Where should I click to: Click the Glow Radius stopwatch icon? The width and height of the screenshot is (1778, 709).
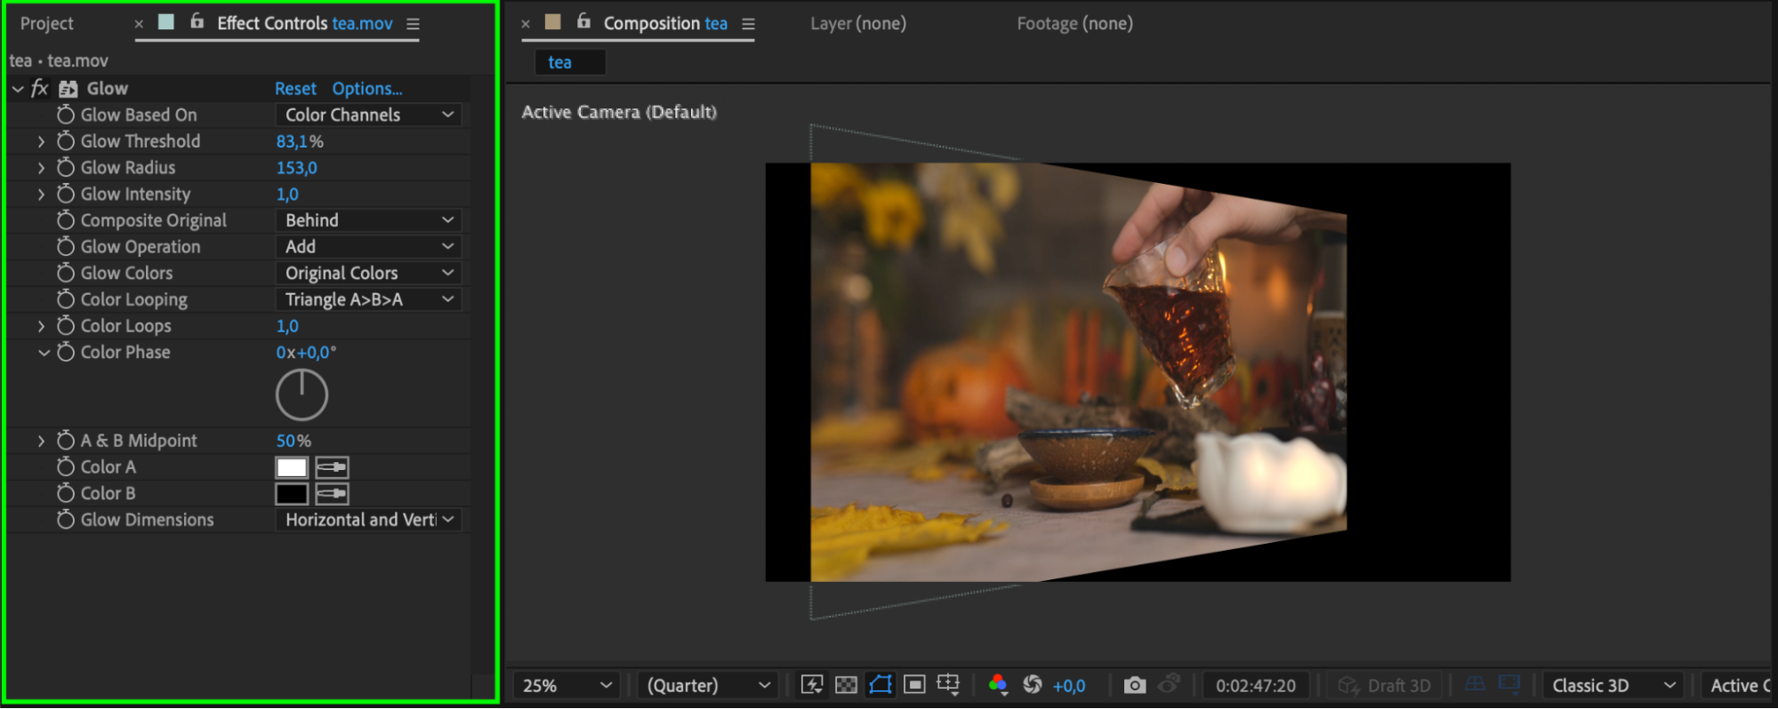point(66,168)
